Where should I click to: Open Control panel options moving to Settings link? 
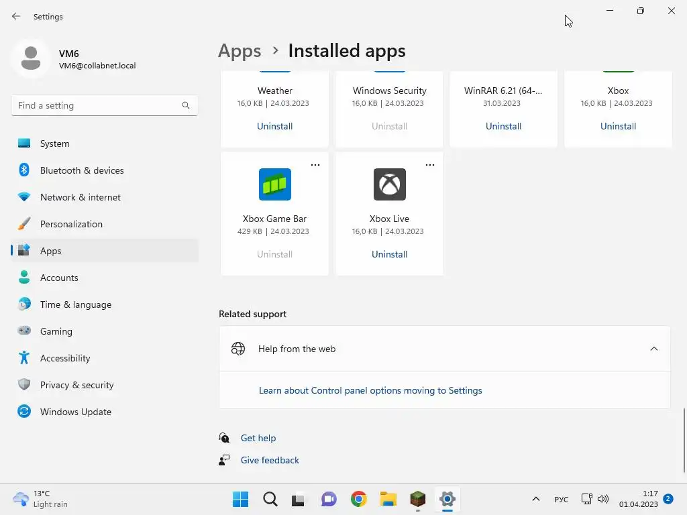(x=370, y=391)
